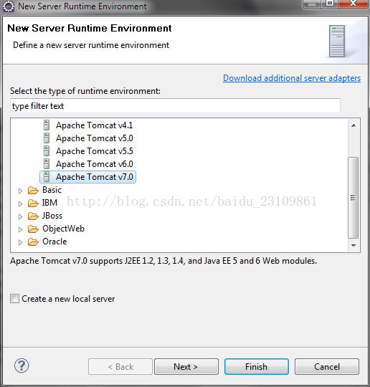Click the Finish button

coord(257,366)
